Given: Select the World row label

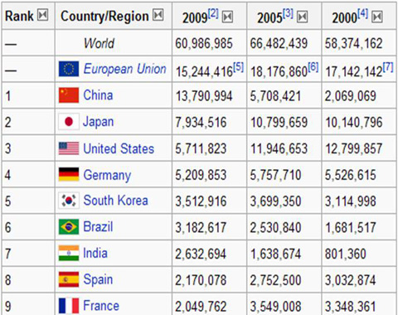Looking at the screenshot, I should (99, 43).
